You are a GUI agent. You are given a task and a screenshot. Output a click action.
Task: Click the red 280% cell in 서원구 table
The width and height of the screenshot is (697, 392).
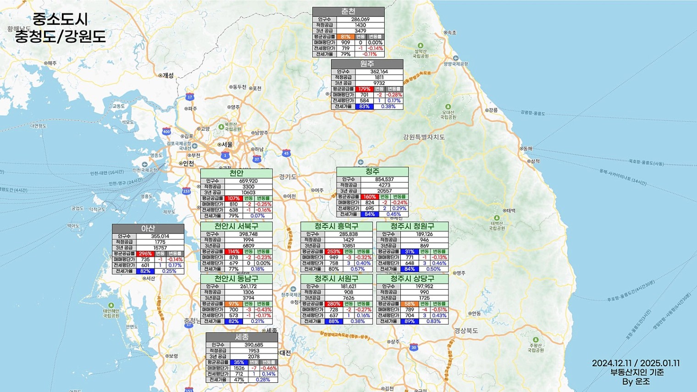(x=334, y=304)
